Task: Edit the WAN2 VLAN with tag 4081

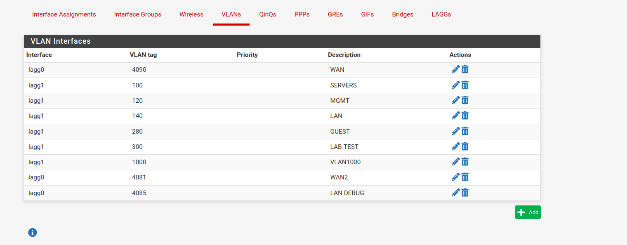Action: pos(455,177)
